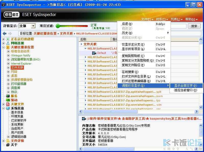This screenshot has height=152, width=204.
Task: Click the 系统信息 info icon
Action: (x=8, y=108)
